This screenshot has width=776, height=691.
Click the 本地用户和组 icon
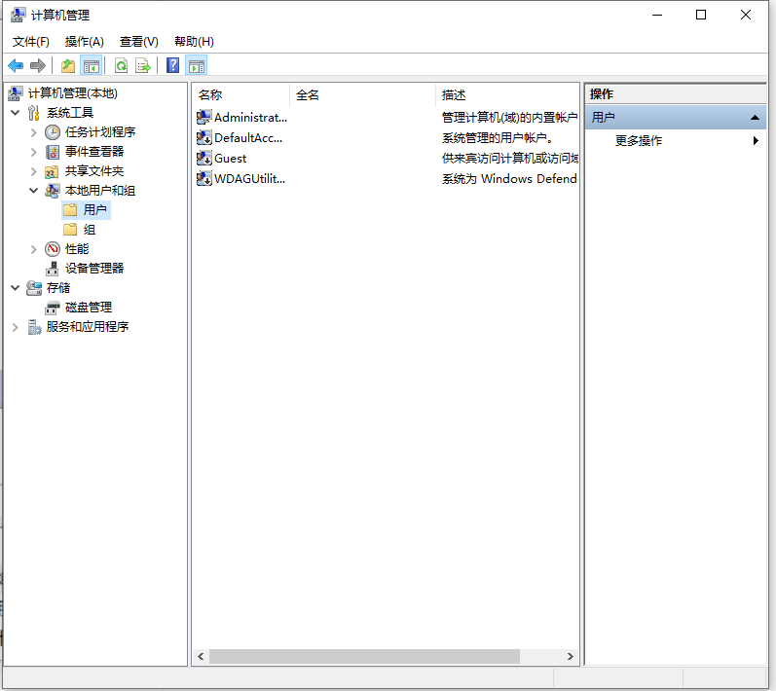click(x=52, y=191)
